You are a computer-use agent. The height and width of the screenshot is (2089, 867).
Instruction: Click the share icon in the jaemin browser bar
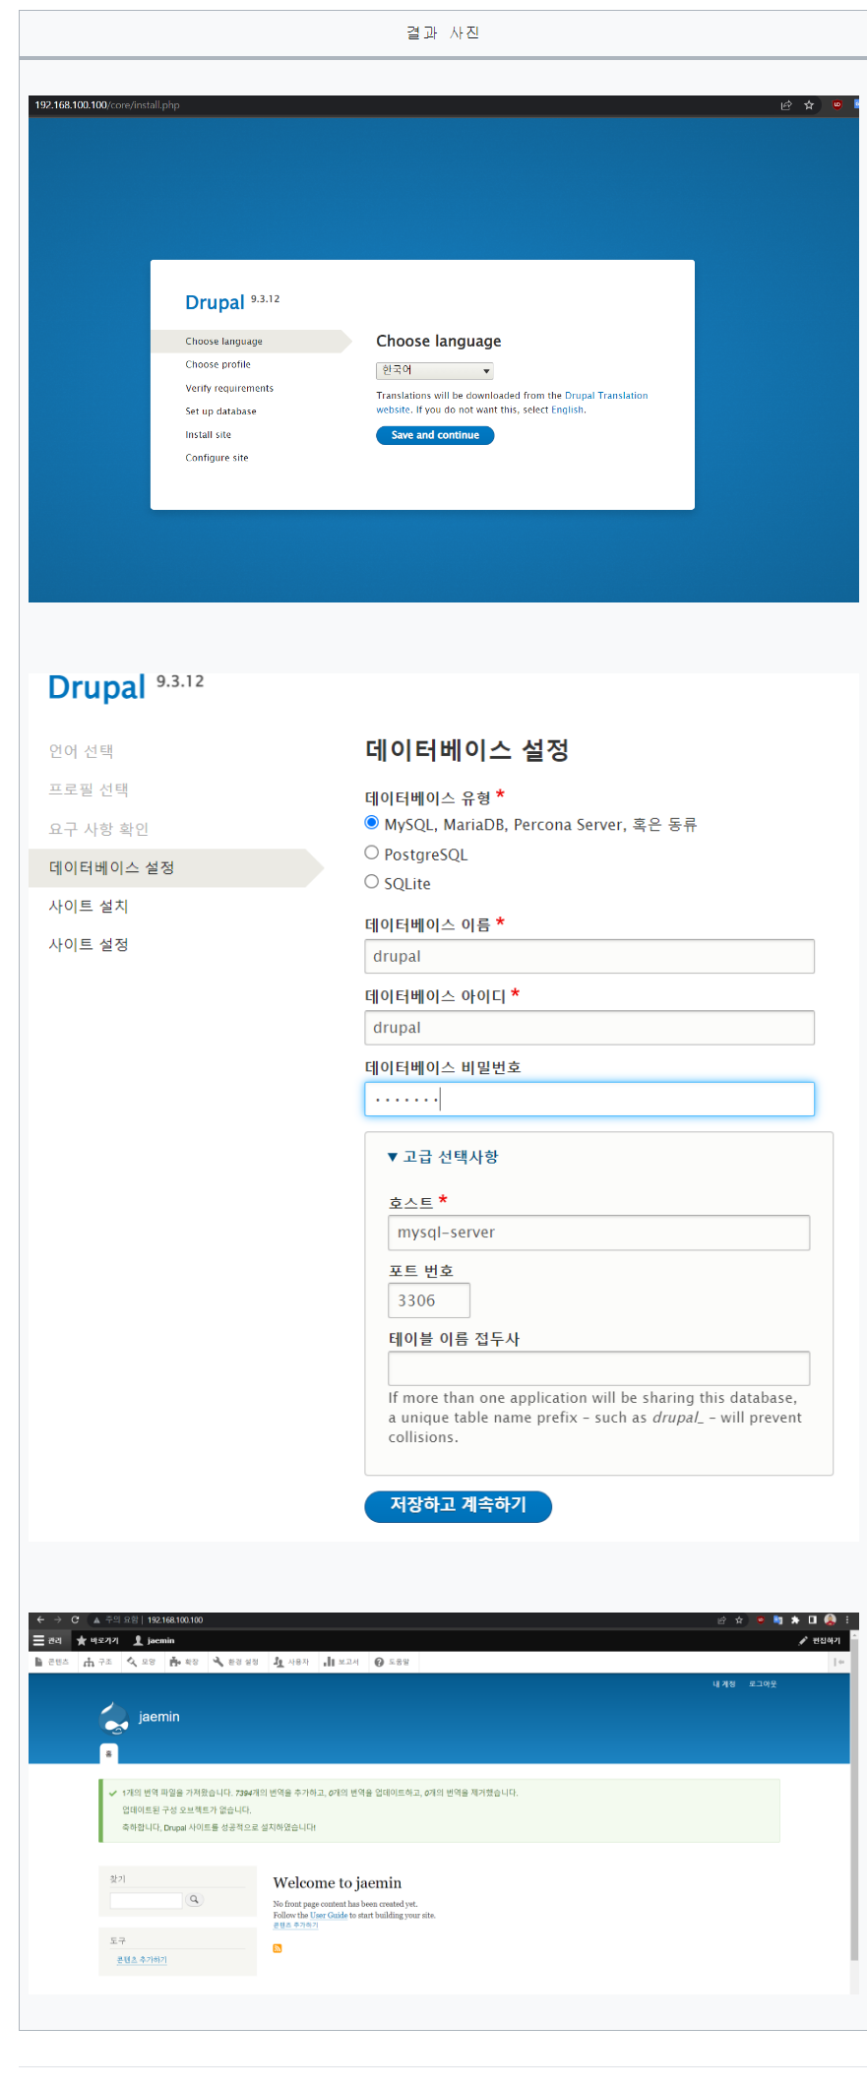[721, 1619]
